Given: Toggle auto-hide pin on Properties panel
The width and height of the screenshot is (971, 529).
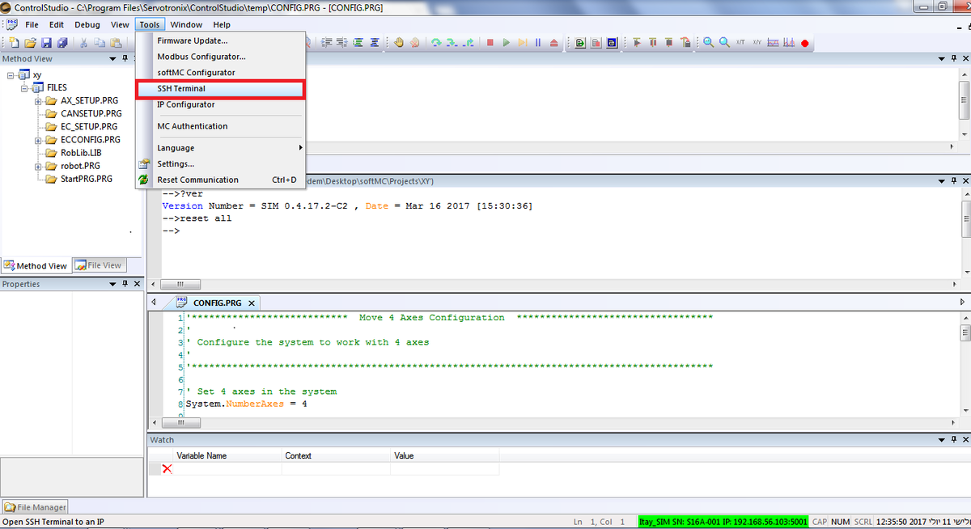Looking at the screenshot, I should [x=125, y=284].
